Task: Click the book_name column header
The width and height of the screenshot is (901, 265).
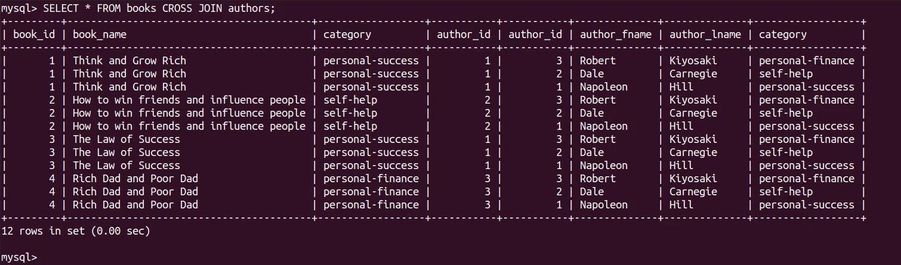Action: point(100,35)
